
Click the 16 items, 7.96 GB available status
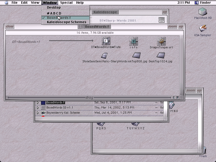[95, 33]
